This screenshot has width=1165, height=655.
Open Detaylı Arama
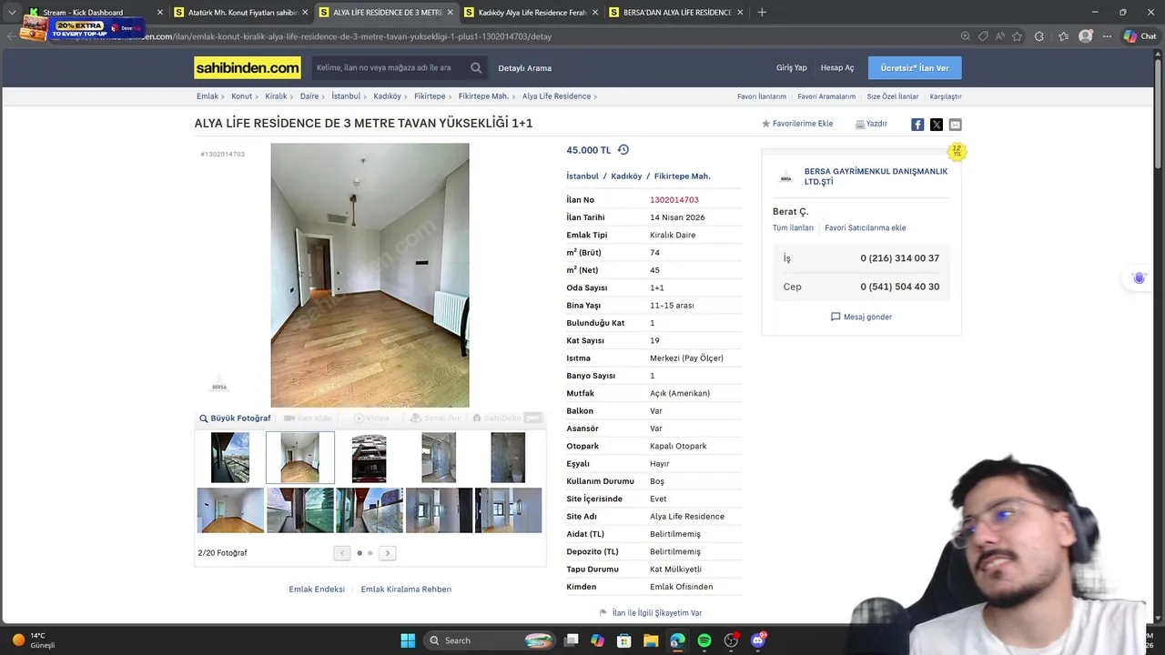pyautogui.click(x=525, y=68)
